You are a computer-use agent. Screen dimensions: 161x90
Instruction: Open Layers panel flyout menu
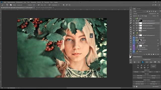click(x=160, y=9)
